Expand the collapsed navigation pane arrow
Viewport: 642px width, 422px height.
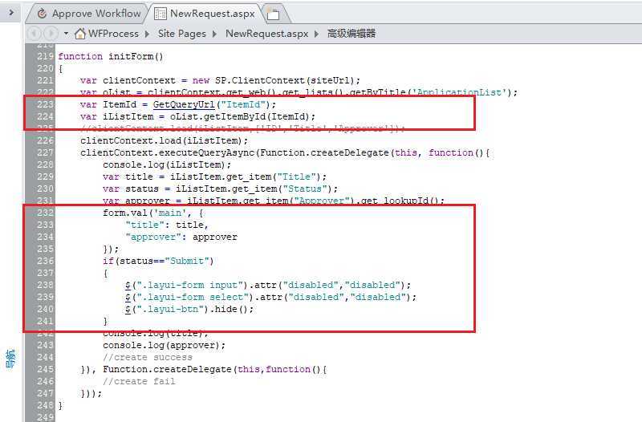(11, 13)
